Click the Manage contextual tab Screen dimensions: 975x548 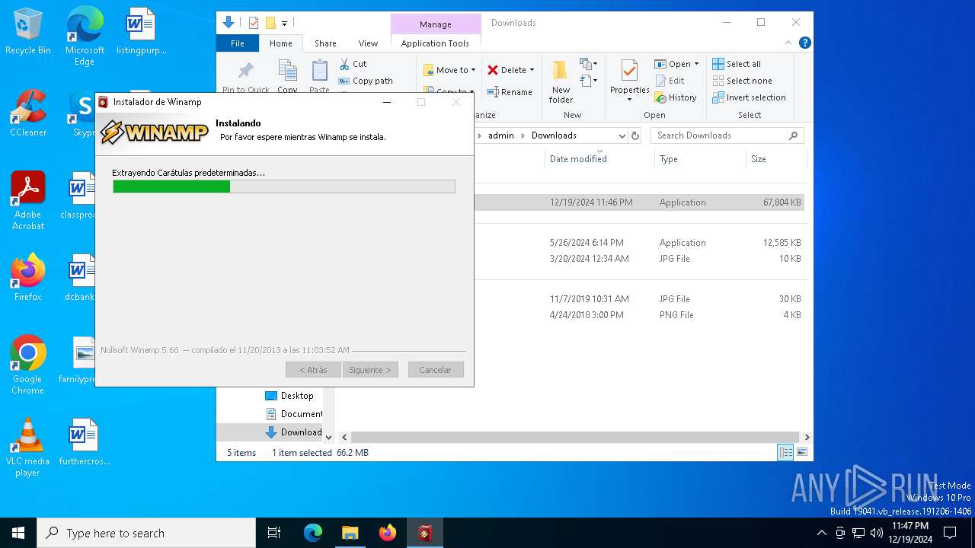[436, 24]
